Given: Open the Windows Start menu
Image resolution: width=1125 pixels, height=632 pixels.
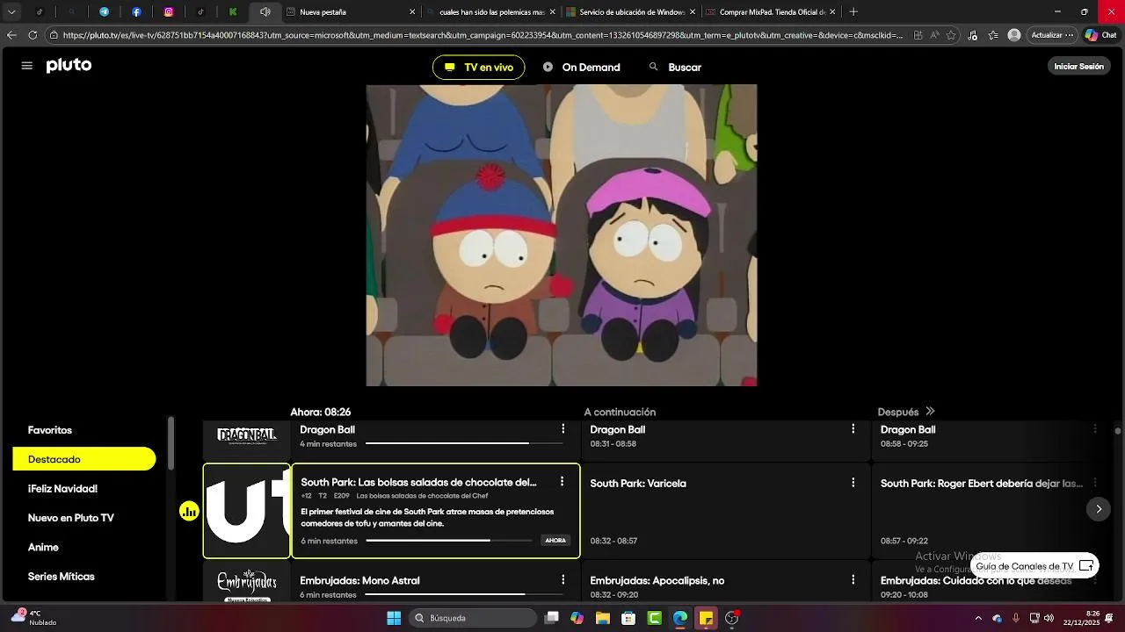Looking at the screenshot, I should tap(394, 618).
